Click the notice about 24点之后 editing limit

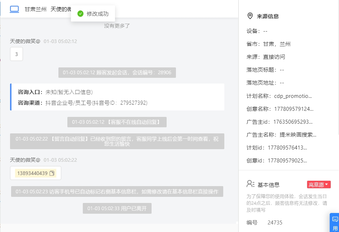tap(287, 203)
